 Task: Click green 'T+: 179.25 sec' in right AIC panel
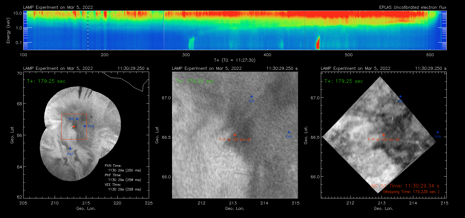click(x=344, y=81)
